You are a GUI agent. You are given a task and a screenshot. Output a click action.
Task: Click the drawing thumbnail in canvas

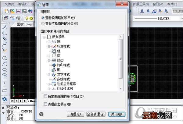pyautogui.click(x=133, y=78)
